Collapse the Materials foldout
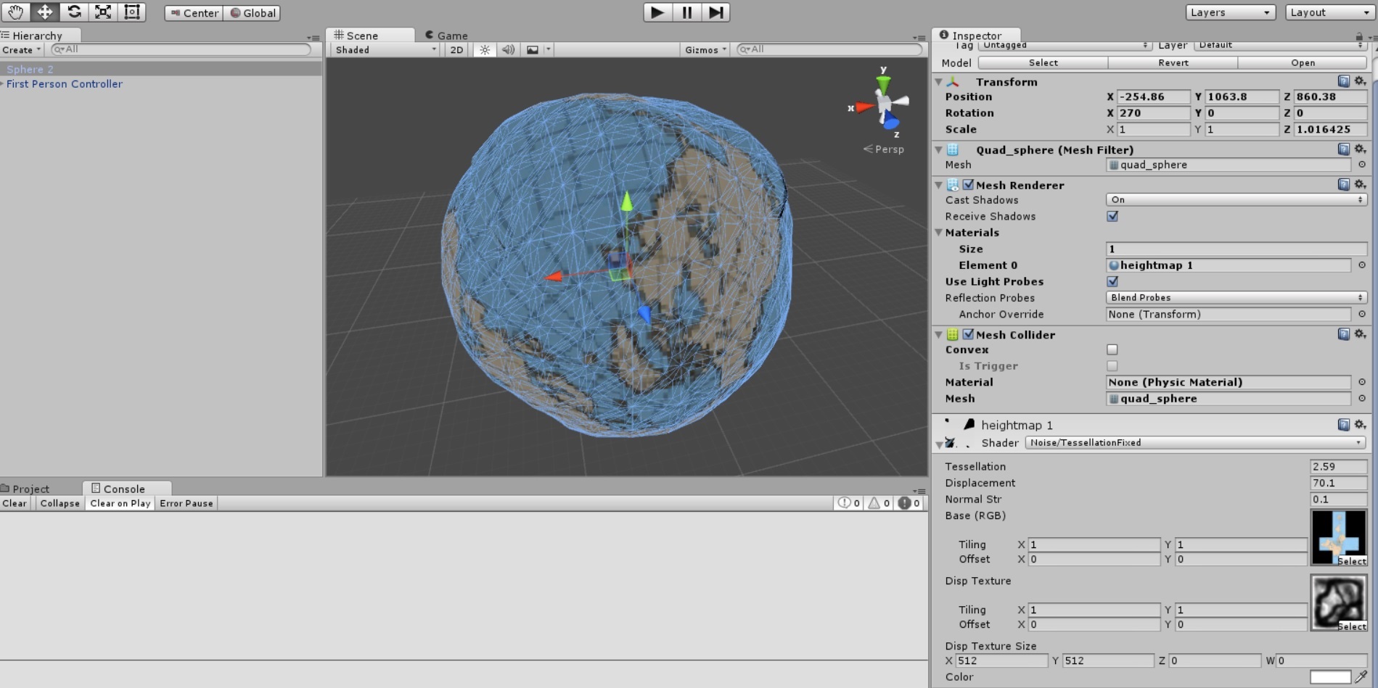 pos(939,233)
